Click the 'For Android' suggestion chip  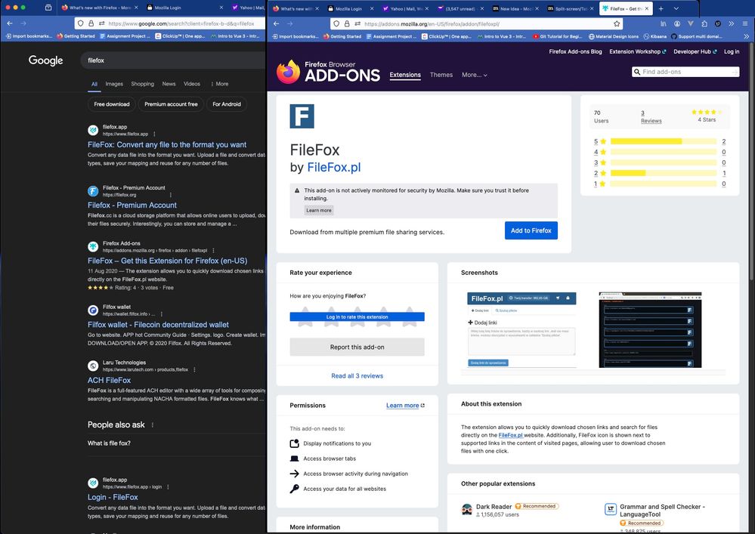pyautogui.click(x=226, y=104)
